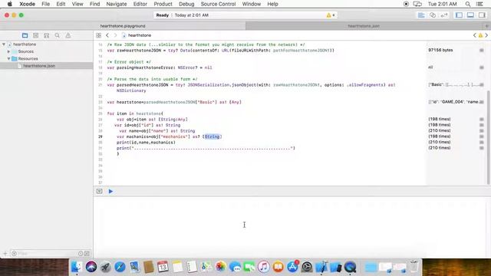Open the Product menu
This screenshot has width=491, height=276.
click(x=163, y=4)
